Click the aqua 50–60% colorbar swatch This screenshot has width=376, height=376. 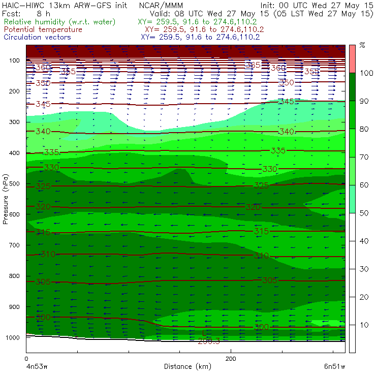click(x=352, y=199)
